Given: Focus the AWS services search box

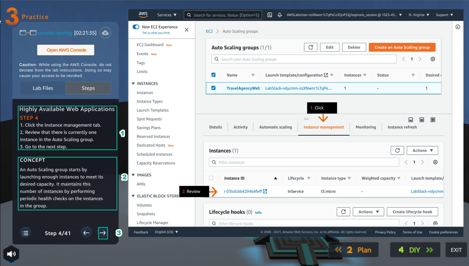Looking at the screenshot, I should [x=223, y=15].
